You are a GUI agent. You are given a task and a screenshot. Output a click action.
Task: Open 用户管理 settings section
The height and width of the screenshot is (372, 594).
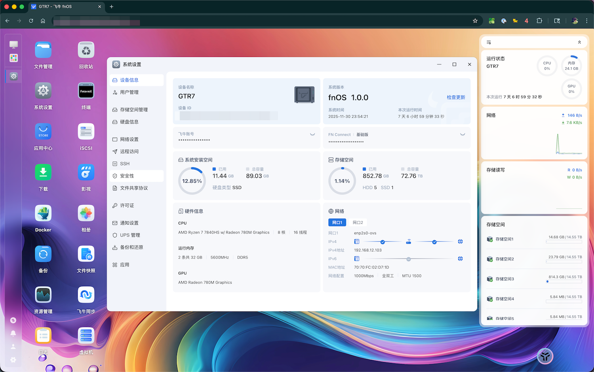[x=137, y=92]
